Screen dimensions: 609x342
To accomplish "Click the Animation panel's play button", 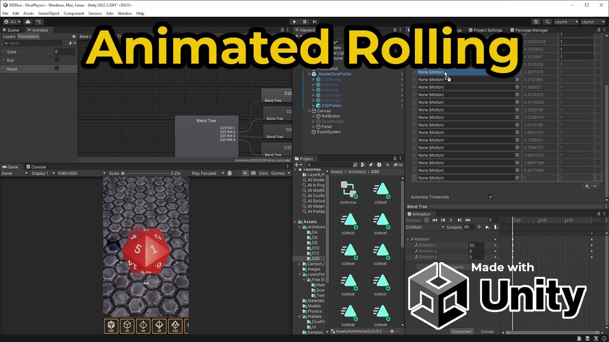I will (x=451, y=220).
